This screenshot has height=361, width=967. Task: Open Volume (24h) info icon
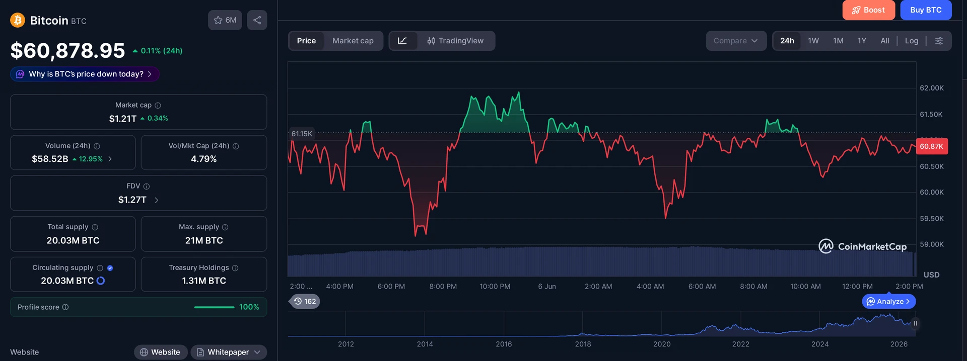point(97,146)
